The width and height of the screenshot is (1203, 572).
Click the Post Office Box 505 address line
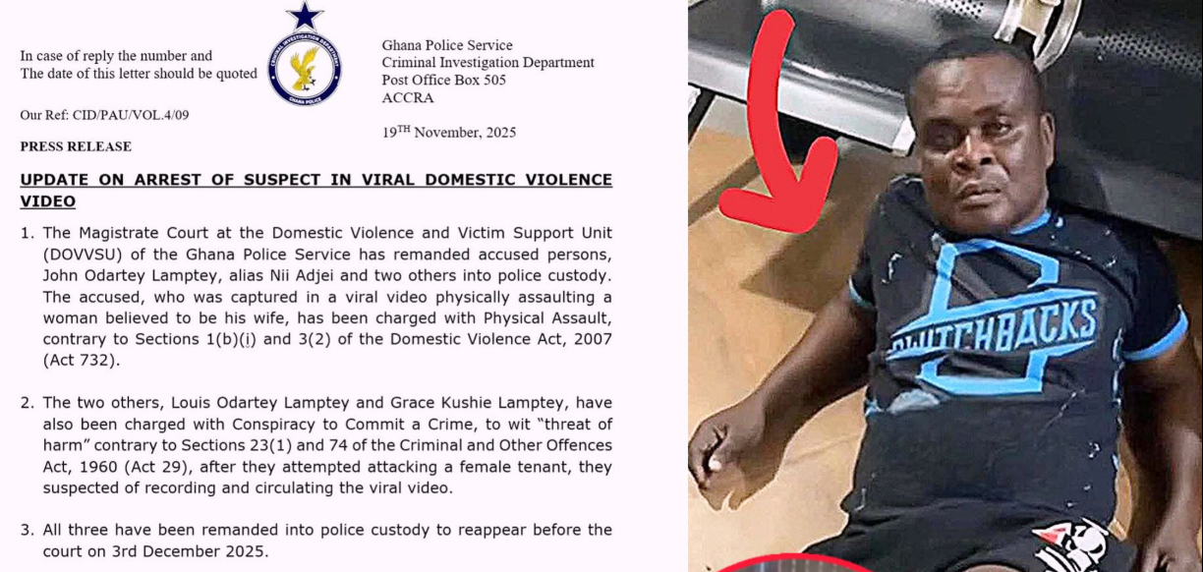click(443, 80)
